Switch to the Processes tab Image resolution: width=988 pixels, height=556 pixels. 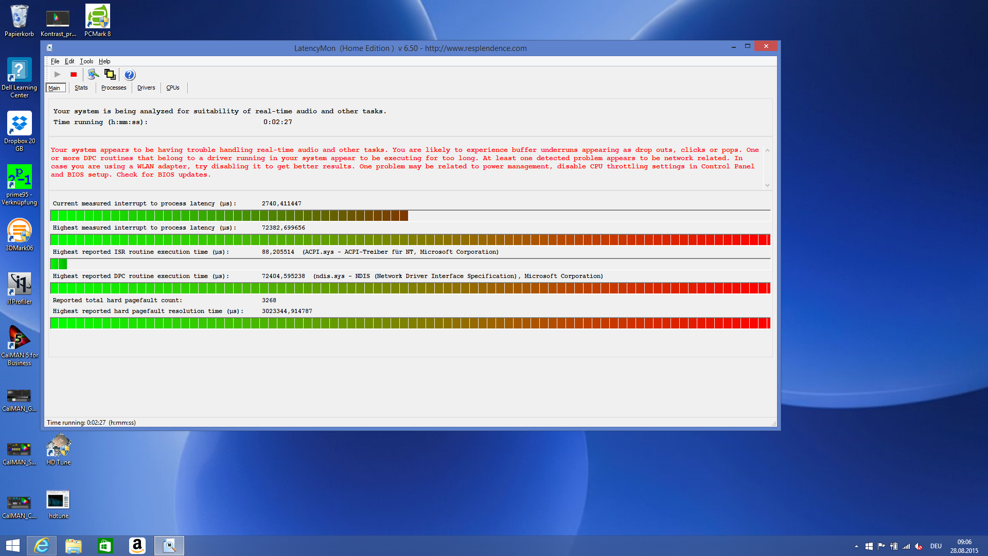pos(114,88)
